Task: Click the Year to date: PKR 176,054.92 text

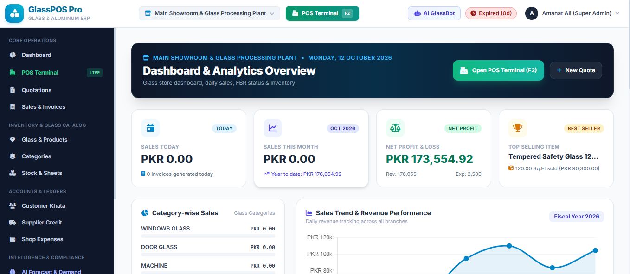Action: 306,174
